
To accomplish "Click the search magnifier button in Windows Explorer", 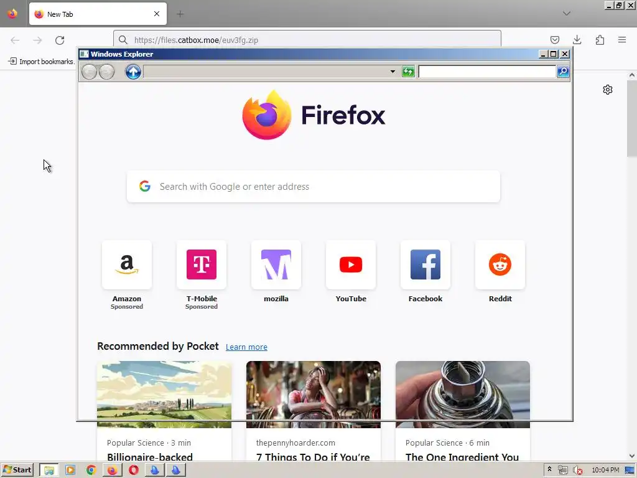I will pyautogui.click(x=562, y=72).
